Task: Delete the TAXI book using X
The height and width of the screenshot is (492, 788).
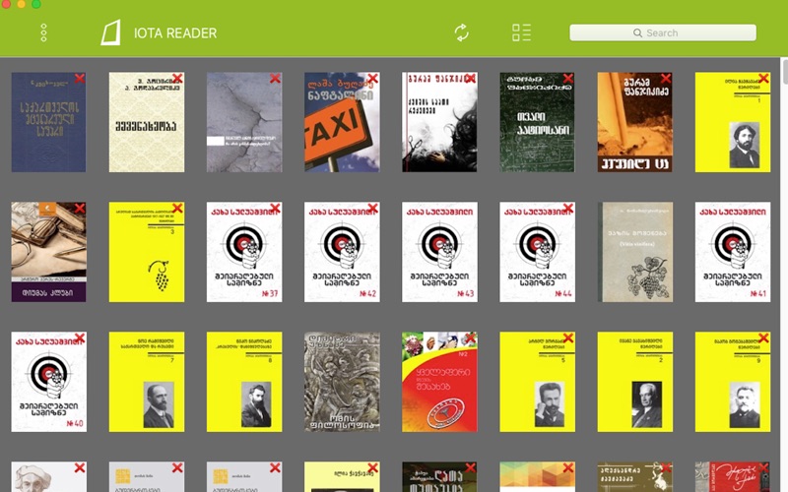Action: pyautogui.click(x=372, y=79)
